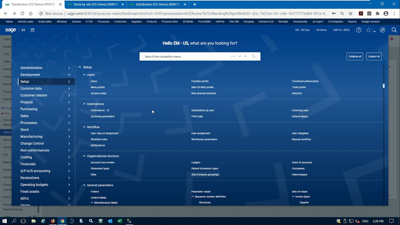Click the Products-sites bookmark
The width and height of the screenshot is (400, 225).
(170, 22)
